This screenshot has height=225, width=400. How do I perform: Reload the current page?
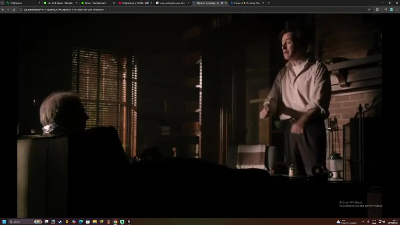coord(14,10)
